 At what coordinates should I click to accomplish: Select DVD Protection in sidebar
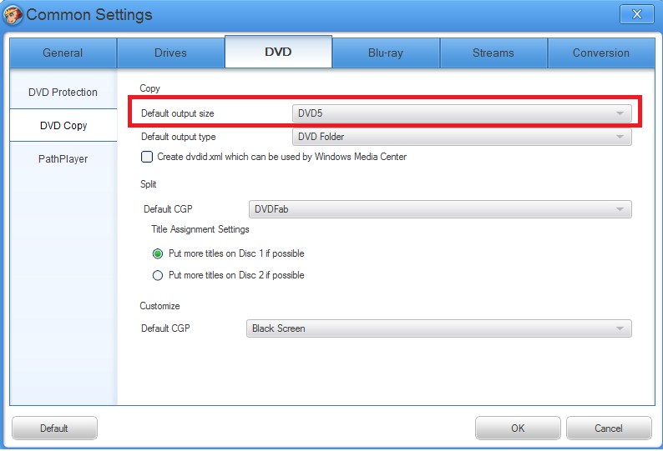click(x=63, y=92)
